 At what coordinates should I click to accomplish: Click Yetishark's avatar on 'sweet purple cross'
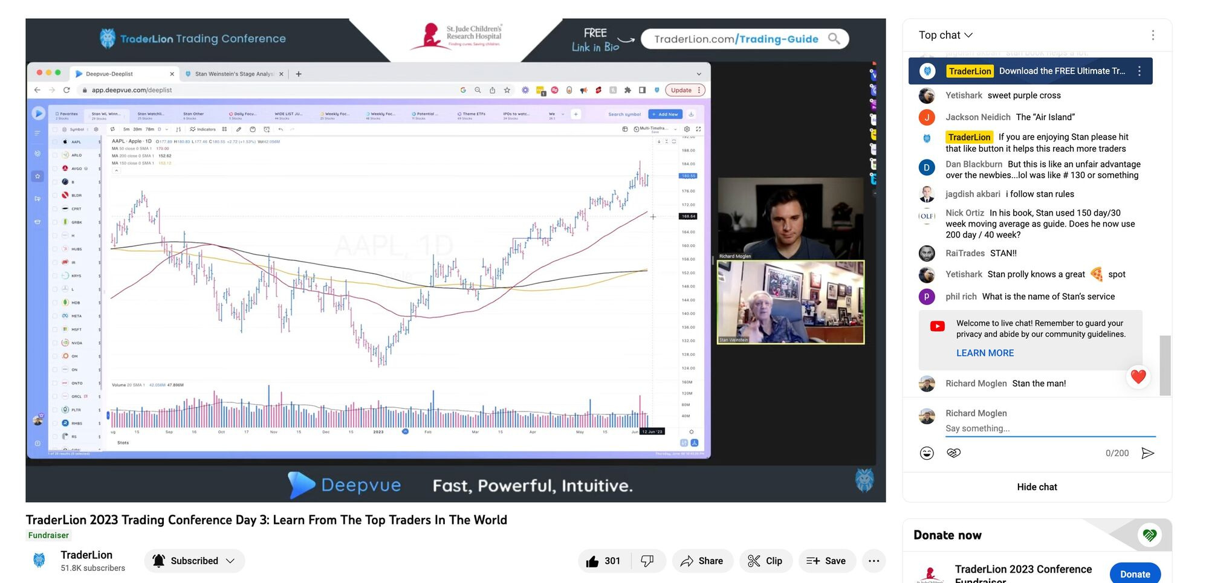point(927,95)
